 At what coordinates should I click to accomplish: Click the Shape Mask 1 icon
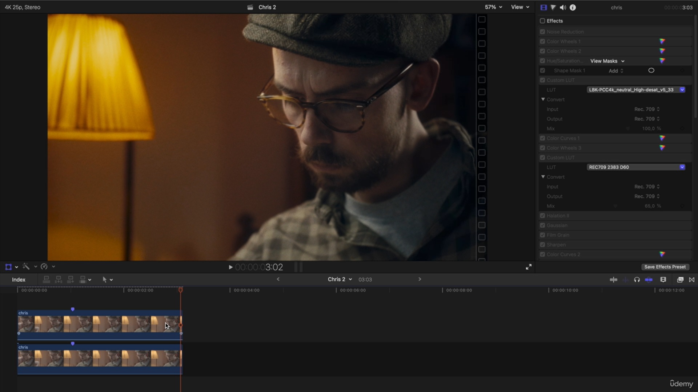pyautogui.click(x=650, y=70)
